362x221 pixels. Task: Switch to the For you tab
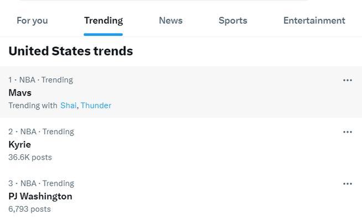click(x=32, y=20)
